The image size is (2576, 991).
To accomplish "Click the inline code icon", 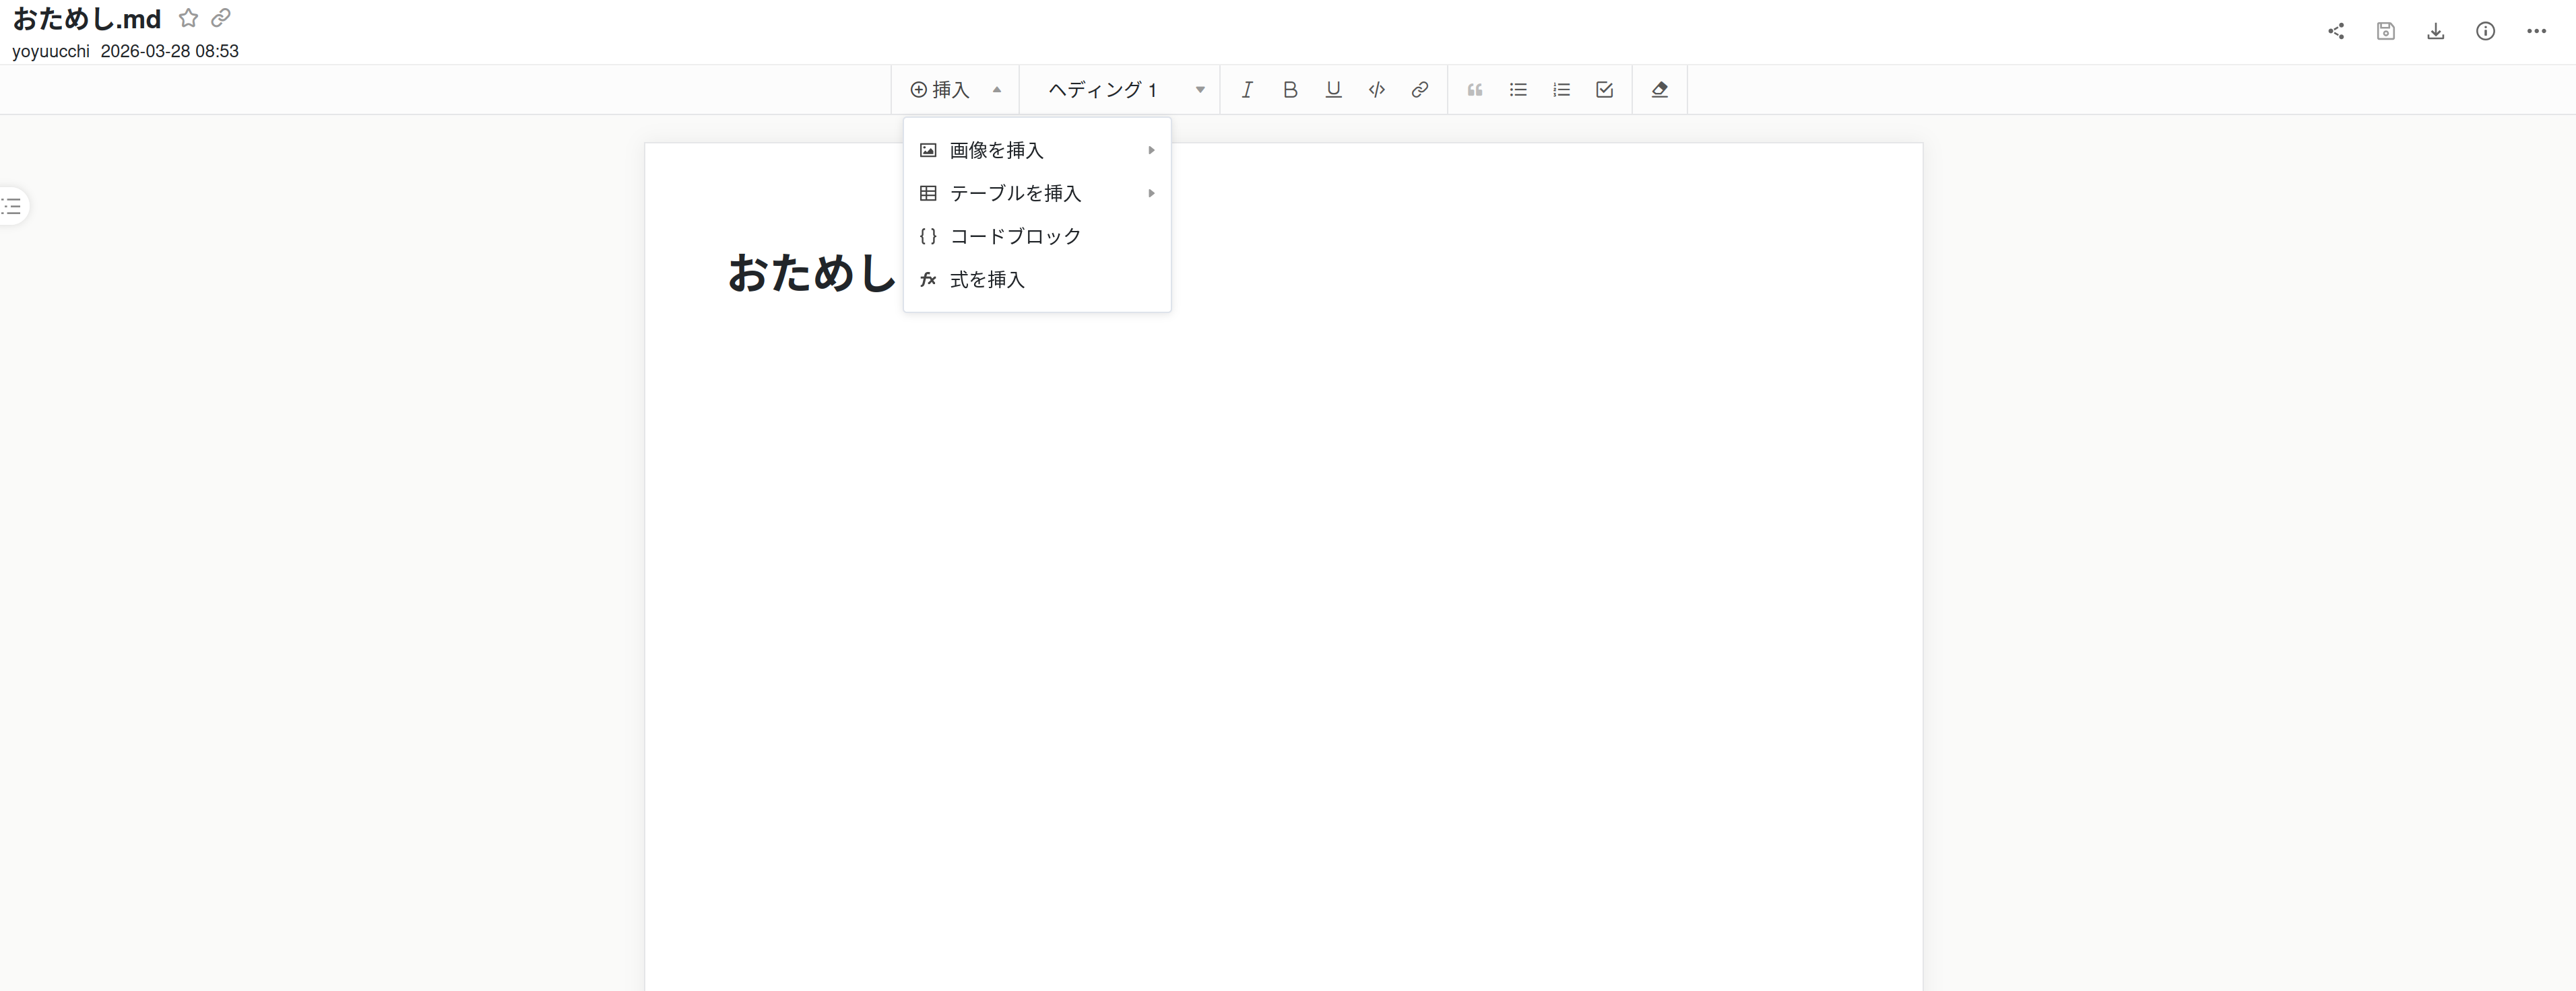I will (x=1377, y=90).
